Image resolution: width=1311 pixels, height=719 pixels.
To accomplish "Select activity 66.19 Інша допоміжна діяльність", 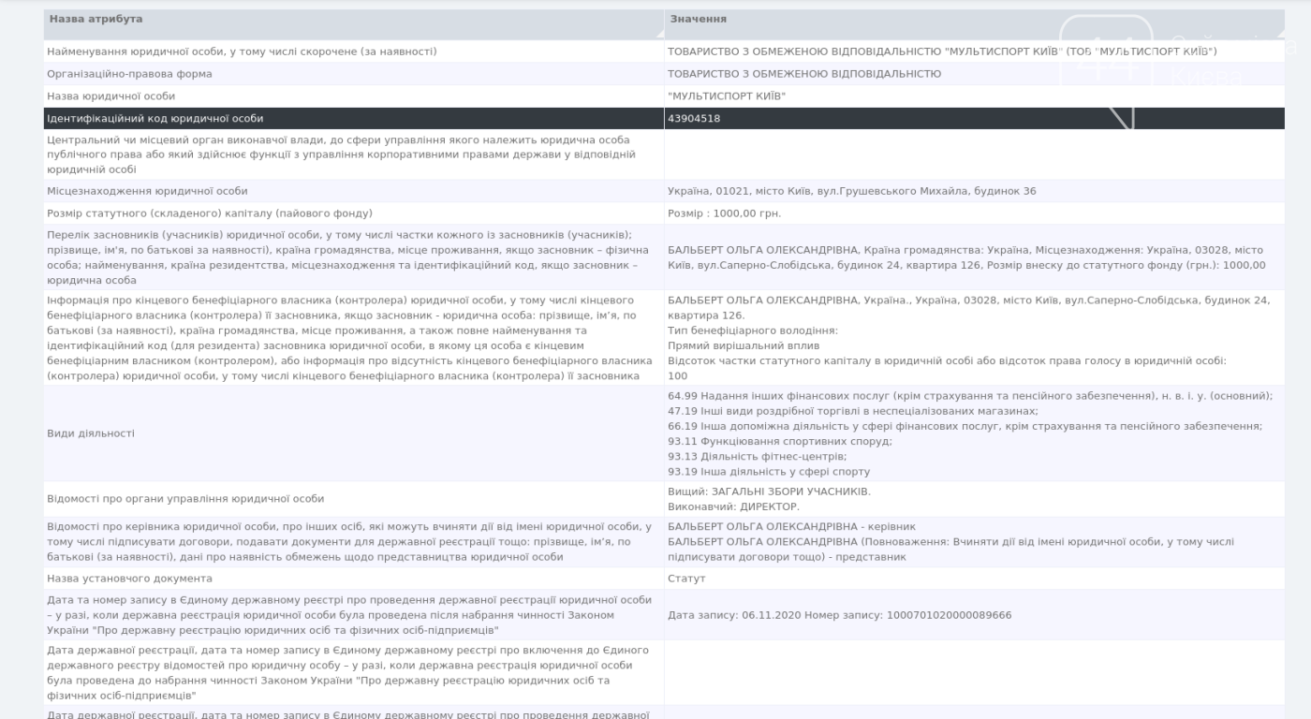I will pos(965,426).
